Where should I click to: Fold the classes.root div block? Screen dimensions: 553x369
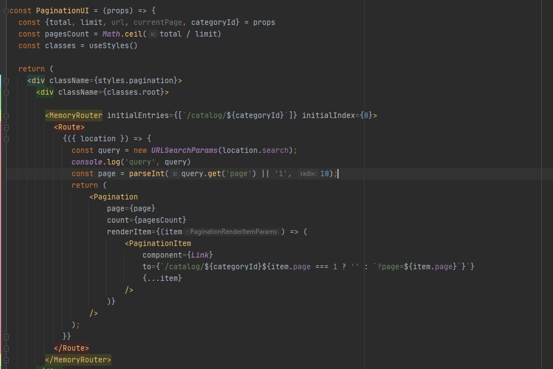pyautogui.click(x=6, y=93)
